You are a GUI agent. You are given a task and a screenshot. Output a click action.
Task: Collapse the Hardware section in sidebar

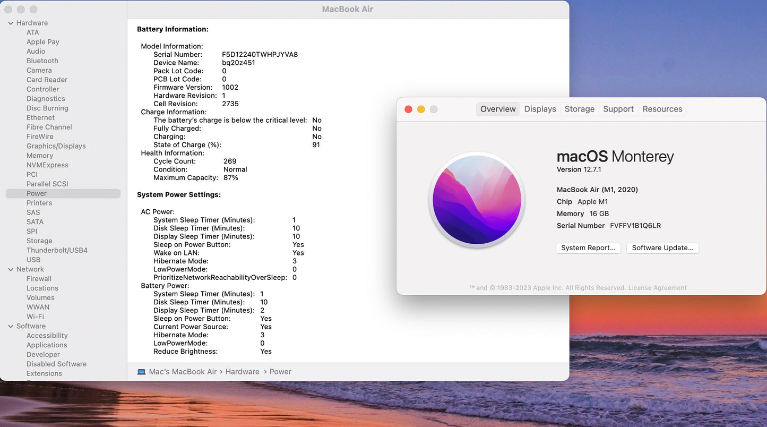coord(11,23)
